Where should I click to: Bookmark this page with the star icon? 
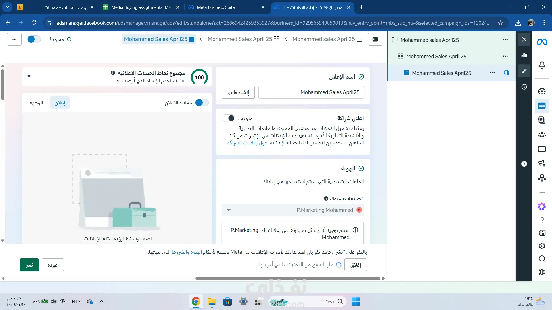point(500,23)
